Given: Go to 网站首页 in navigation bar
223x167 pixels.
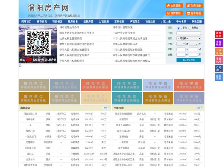Looking at the screenshot, I should point(26,22).
